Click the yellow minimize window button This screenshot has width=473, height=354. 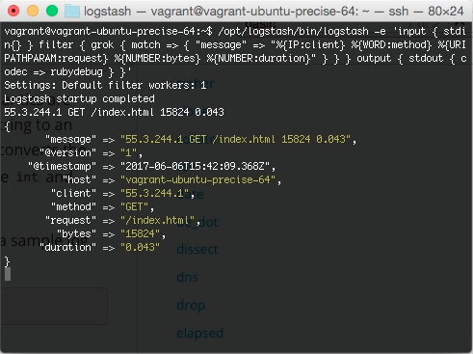coord(33,11)
